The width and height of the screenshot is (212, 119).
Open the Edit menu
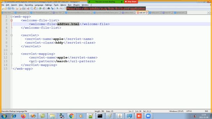tap(8, 5)
